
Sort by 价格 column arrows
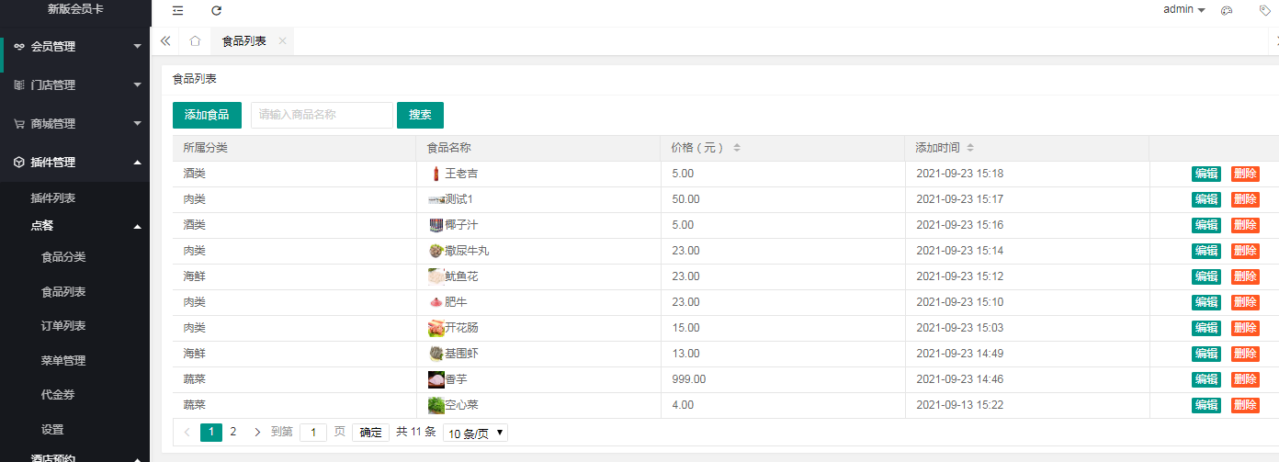tap(737, 148)
